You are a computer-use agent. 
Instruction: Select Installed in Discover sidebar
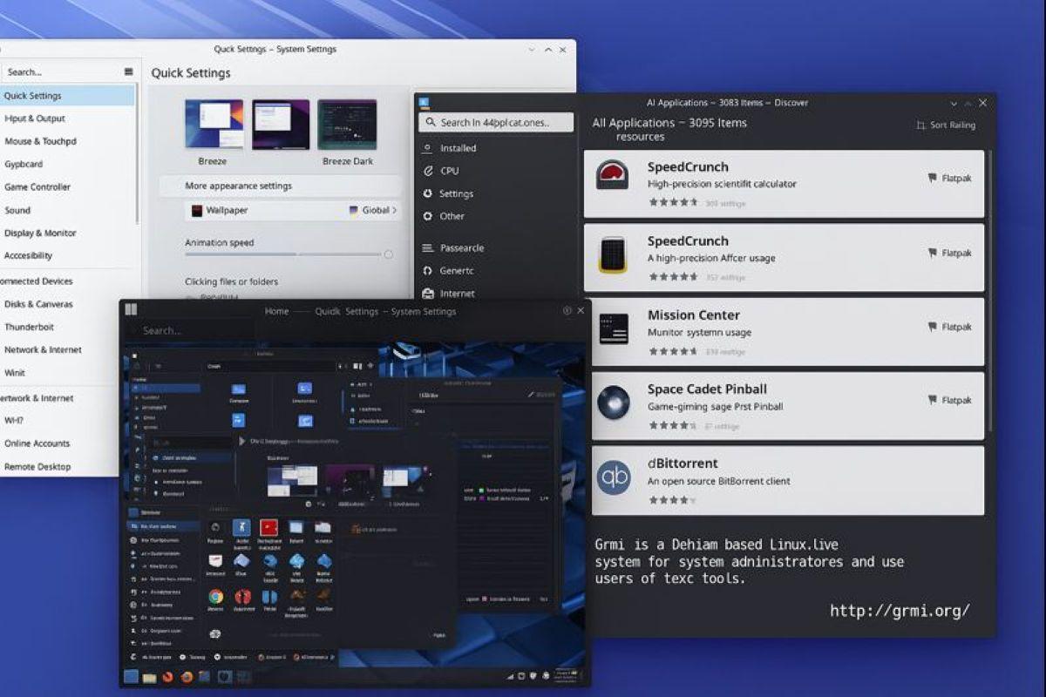(x=458, y=148)
